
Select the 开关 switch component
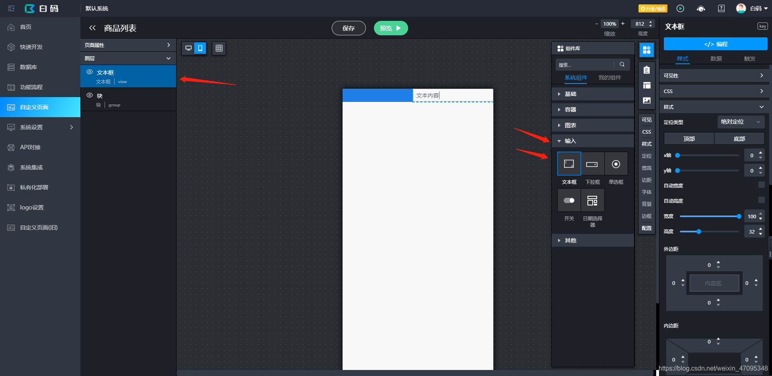tap(569, 200)
